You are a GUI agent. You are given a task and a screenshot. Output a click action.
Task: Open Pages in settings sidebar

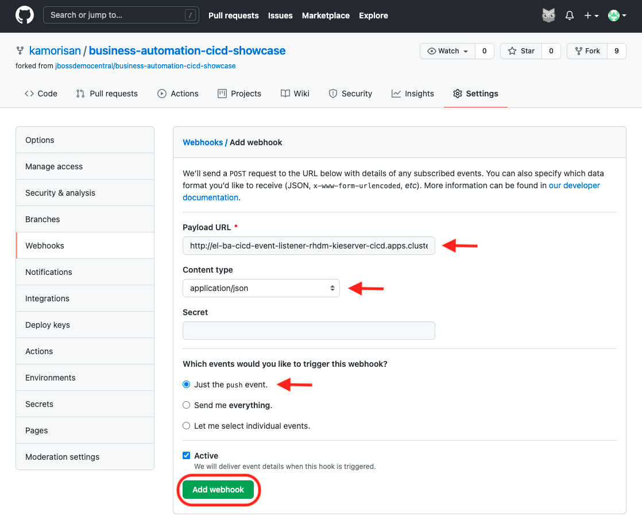85,430
